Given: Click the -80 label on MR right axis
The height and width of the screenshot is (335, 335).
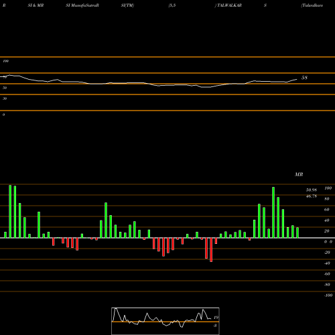Looking at the screenshot, I should point(327,285).
